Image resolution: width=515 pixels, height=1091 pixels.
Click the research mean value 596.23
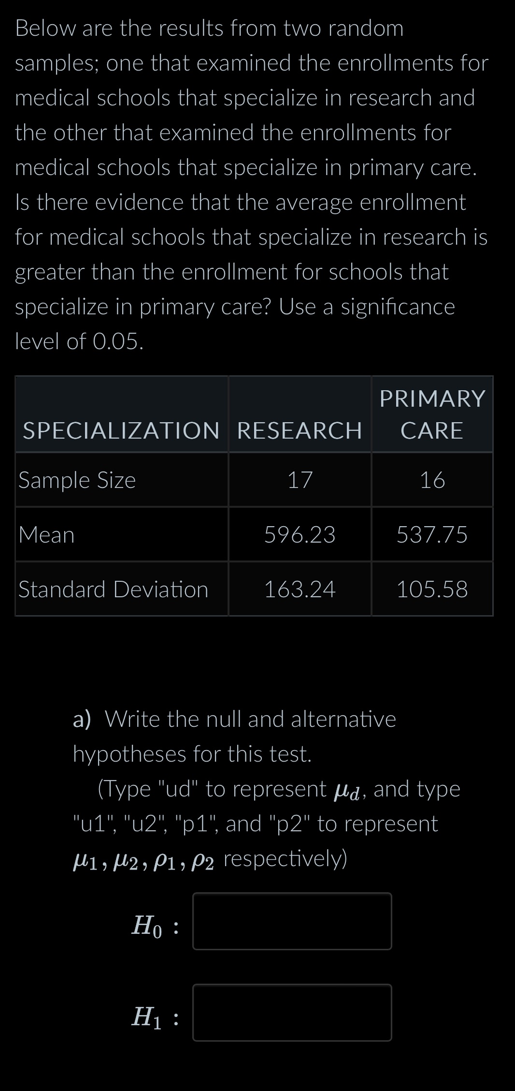click(300, 535)
